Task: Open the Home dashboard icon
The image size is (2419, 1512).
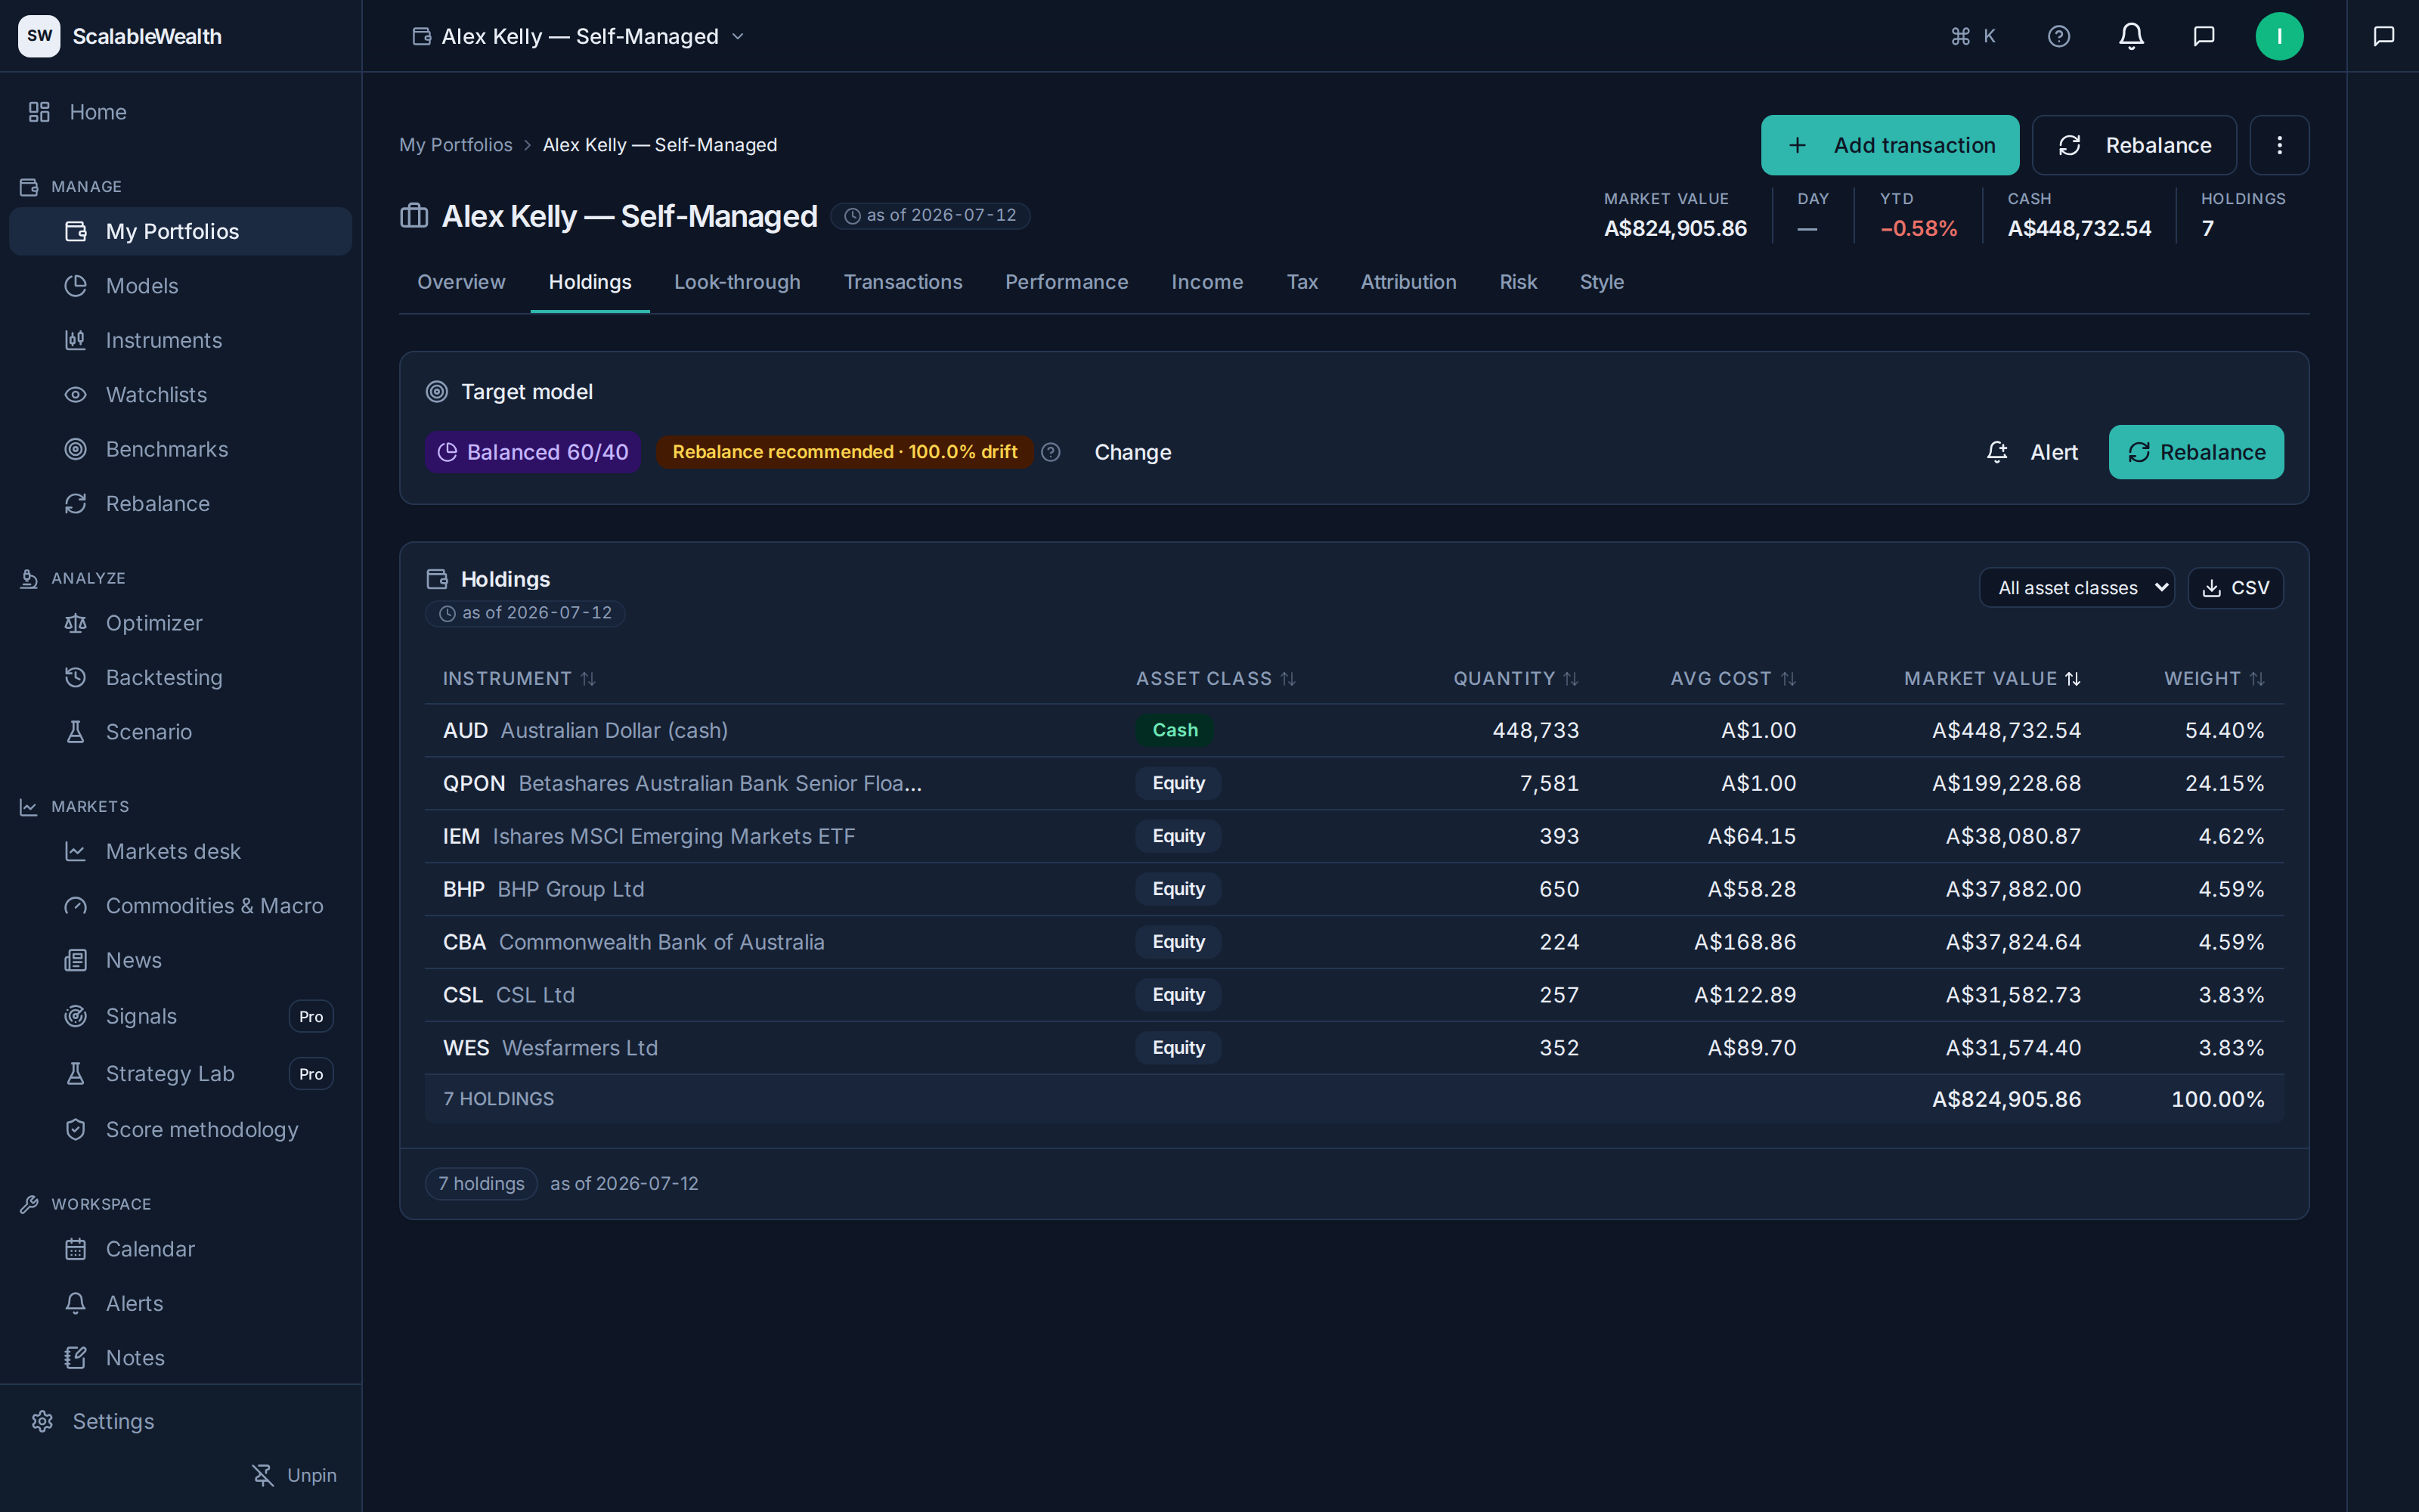Action: pos(39,112)
